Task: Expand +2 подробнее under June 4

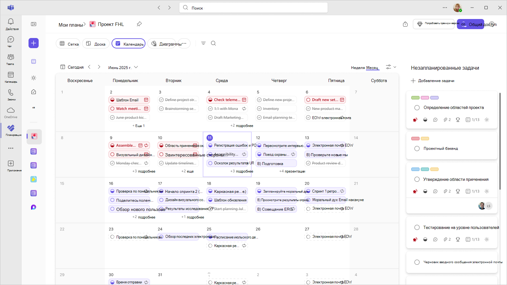Action: 242,126
